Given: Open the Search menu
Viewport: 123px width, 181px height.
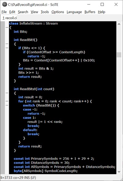Looking at the screenshot, I should (x=23, y=12).
